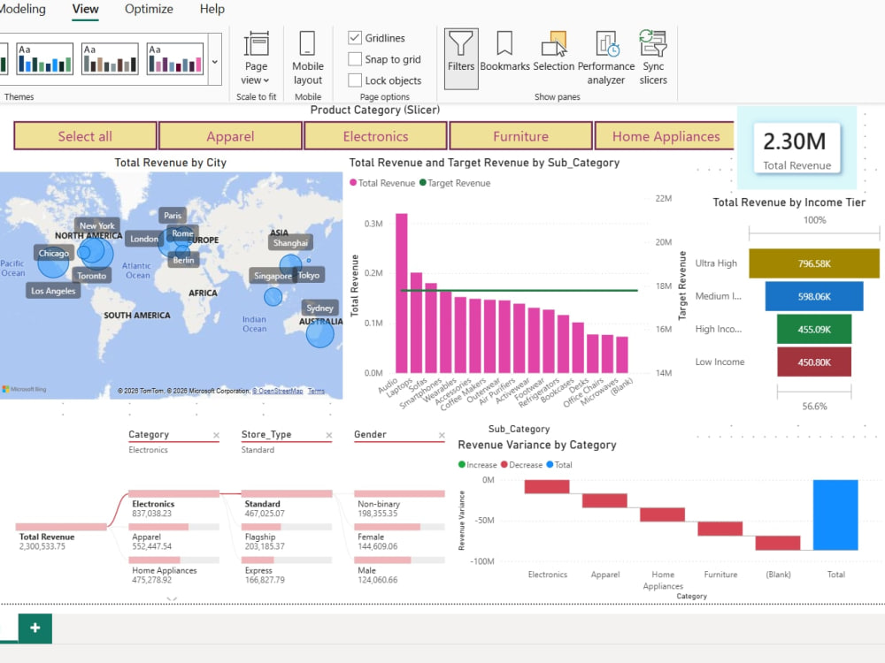Click the Sydney label on the map
Screen dimensions: 885x663
pos(319,308)
